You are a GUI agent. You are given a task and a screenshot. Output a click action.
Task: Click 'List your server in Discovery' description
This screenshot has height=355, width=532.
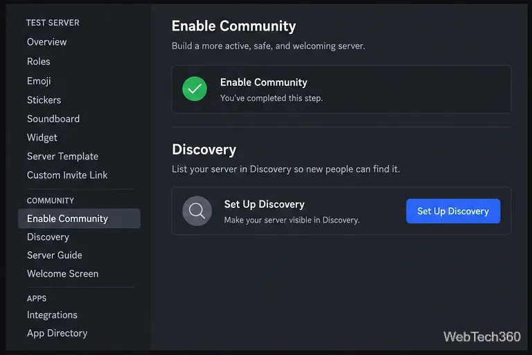pyautogui.click(x=285, y=169)
